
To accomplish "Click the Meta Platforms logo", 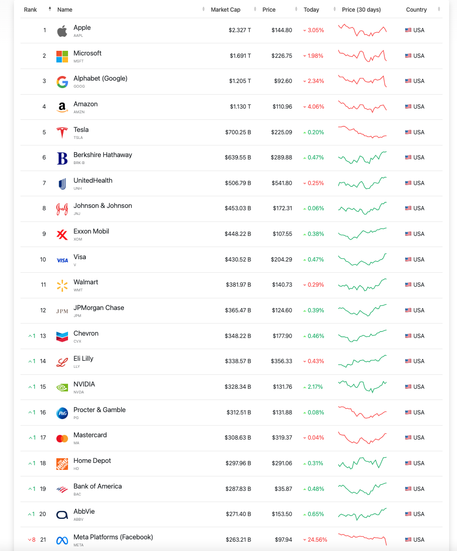I will coord(62,540).
